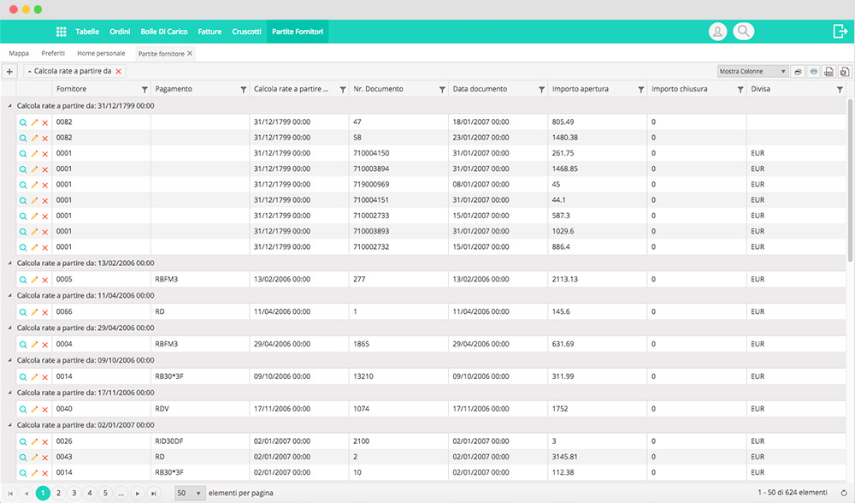Delete the row with document 2100

45,442
